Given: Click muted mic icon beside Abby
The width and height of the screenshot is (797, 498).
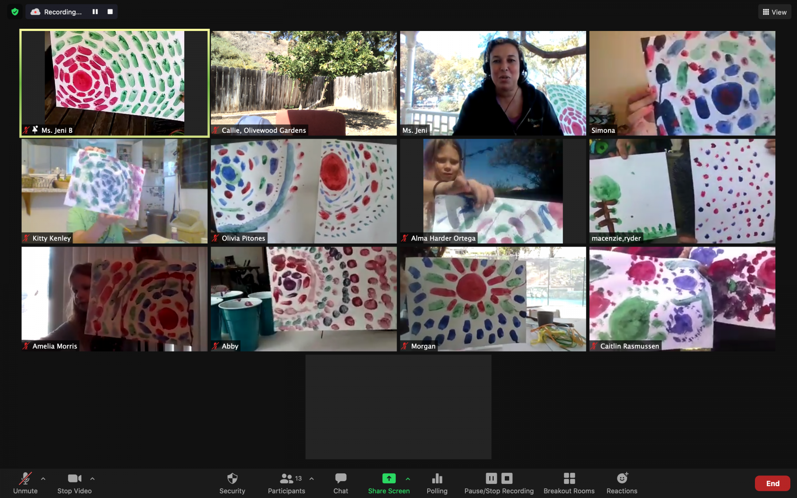Looking at the screenshot, I should click(x=216, y=346).
